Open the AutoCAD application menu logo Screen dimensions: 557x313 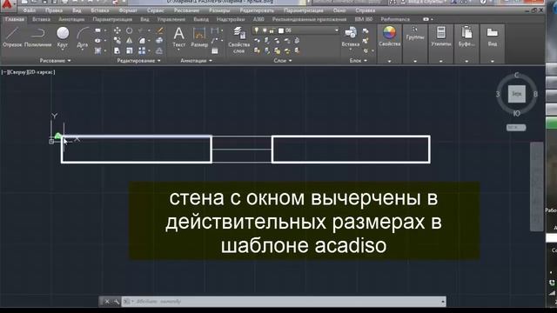click(x=8, y=5)
